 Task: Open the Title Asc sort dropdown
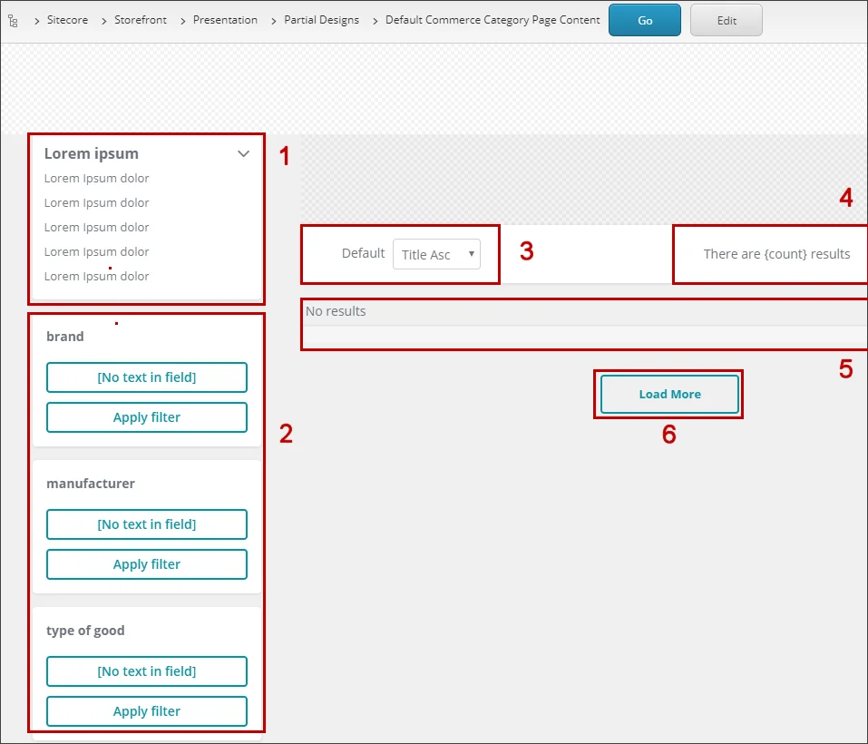click(436, 254)
